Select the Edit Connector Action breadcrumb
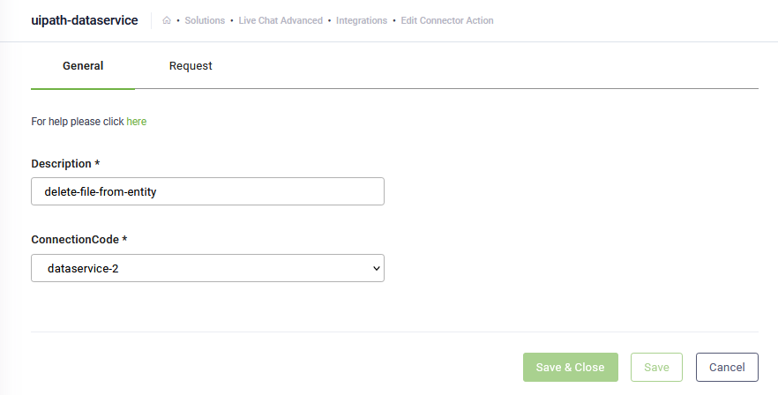Screen dimensions: 778x395 (x=447, y=20)
